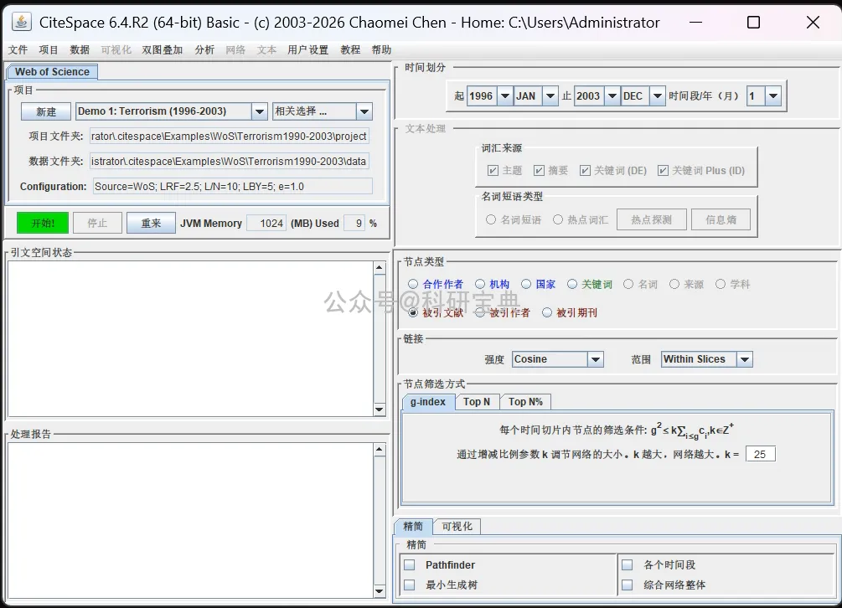
Task: Click the 重来 button
Action: click(151, 223)
